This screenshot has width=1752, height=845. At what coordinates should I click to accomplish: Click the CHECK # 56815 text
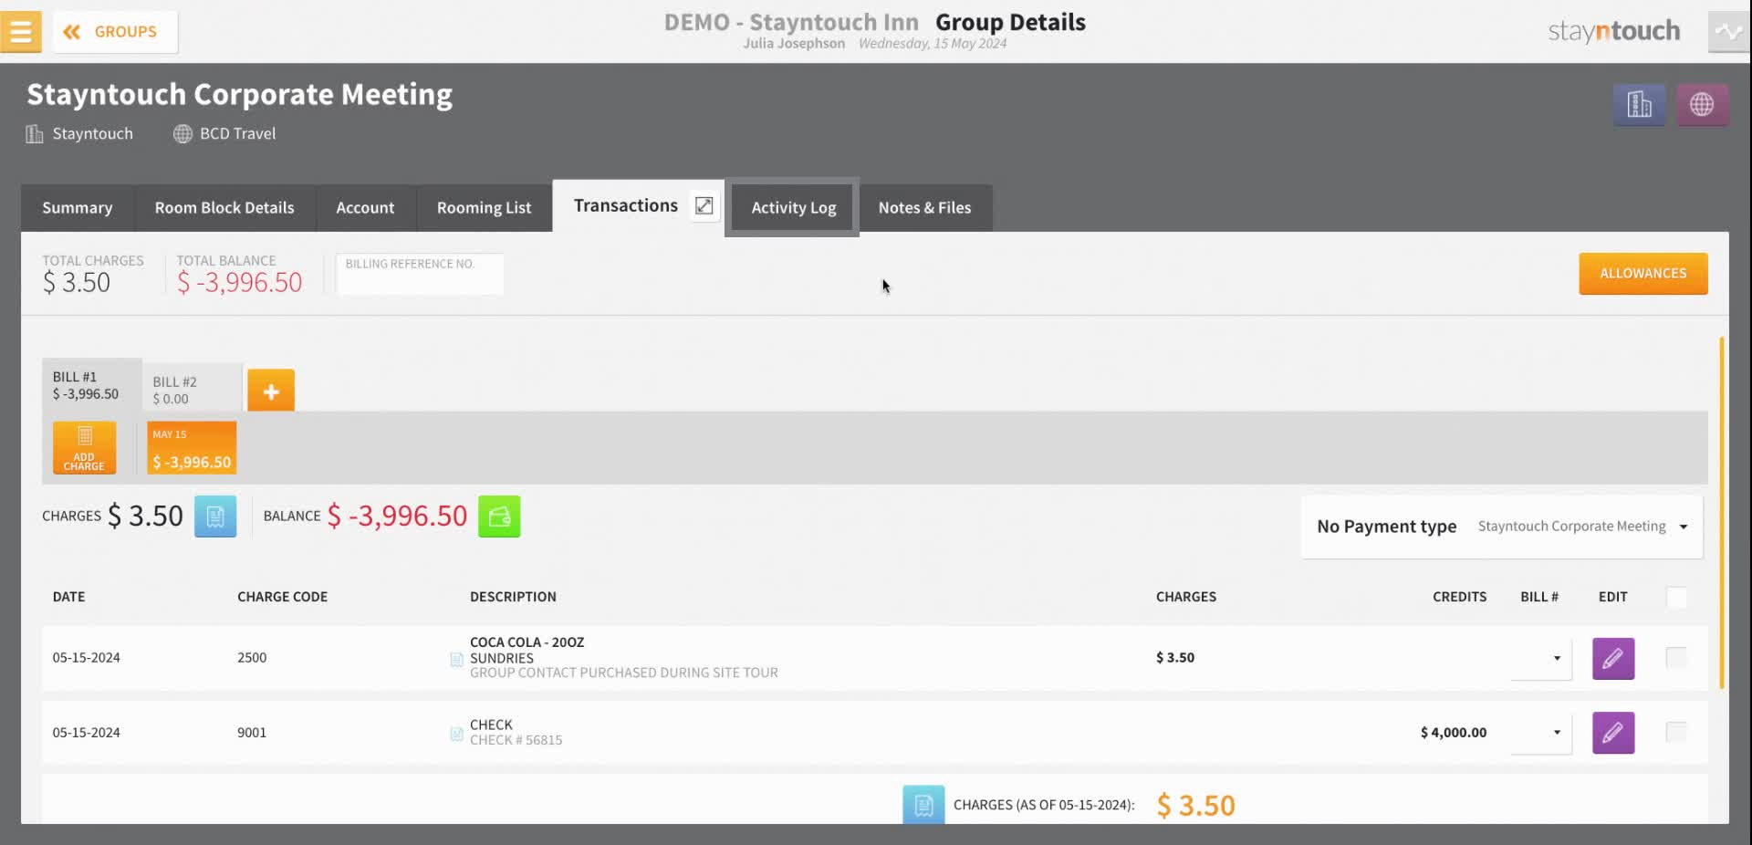click(516, 740)
